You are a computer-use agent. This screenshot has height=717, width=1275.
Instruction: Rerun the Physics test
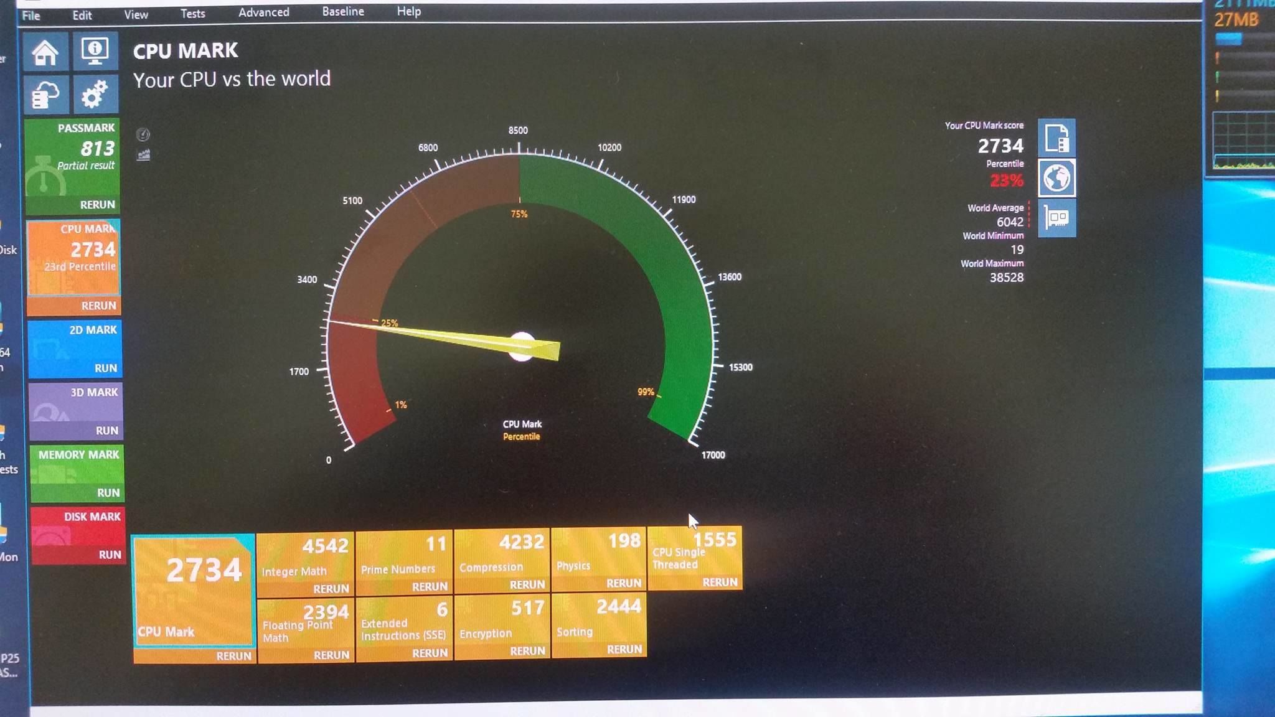pyautogui.click(x=624, y=583)
